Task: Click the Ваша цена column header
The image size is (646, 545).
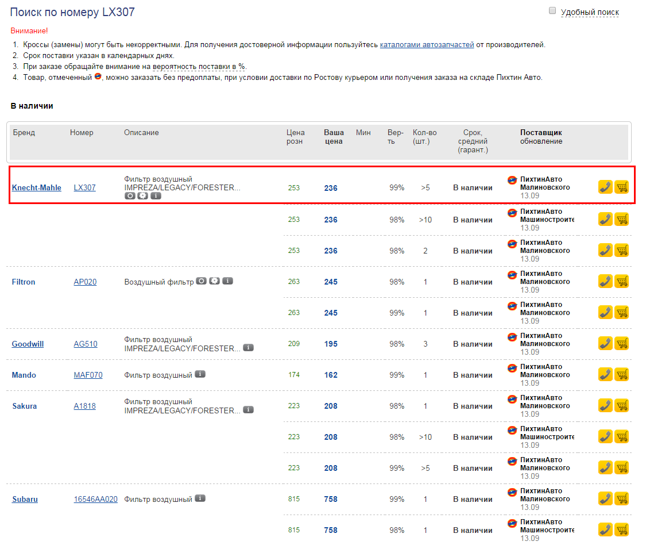Action: tap(333, 137)
